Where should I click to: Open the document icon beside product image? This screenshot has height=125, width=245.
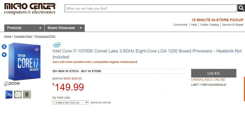pyautogui.click(x=4, y=46)
